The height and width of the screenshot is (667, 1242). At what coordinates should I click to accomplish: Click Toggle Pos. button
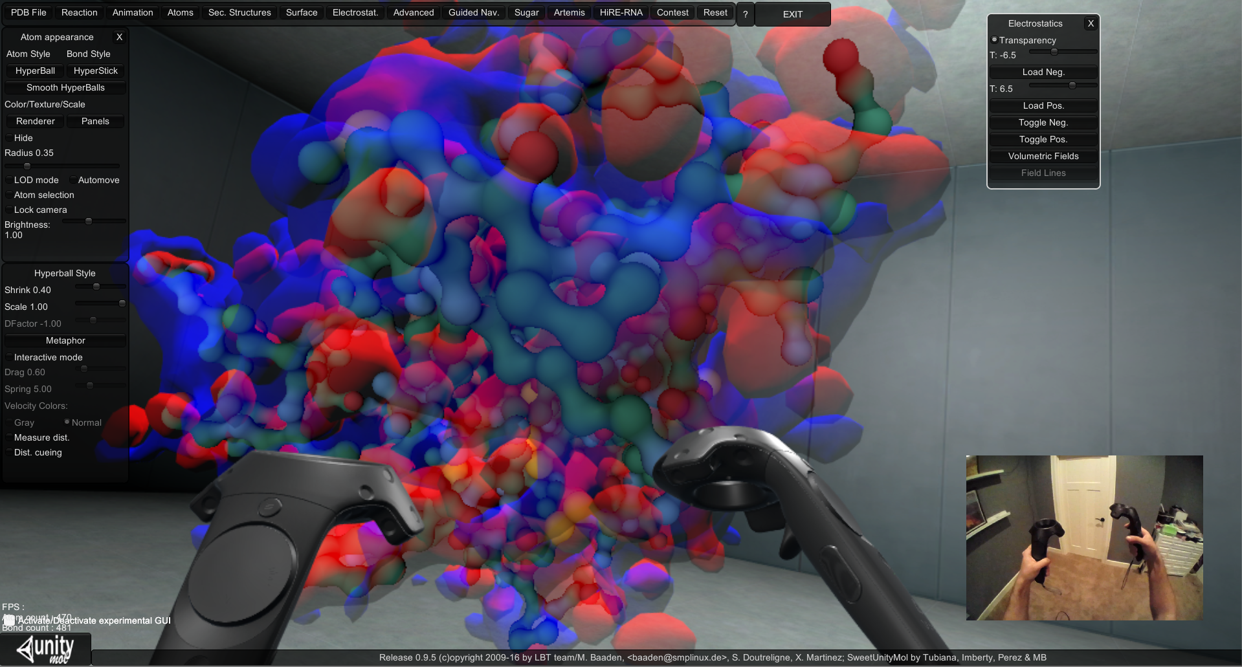[1043, 139]
